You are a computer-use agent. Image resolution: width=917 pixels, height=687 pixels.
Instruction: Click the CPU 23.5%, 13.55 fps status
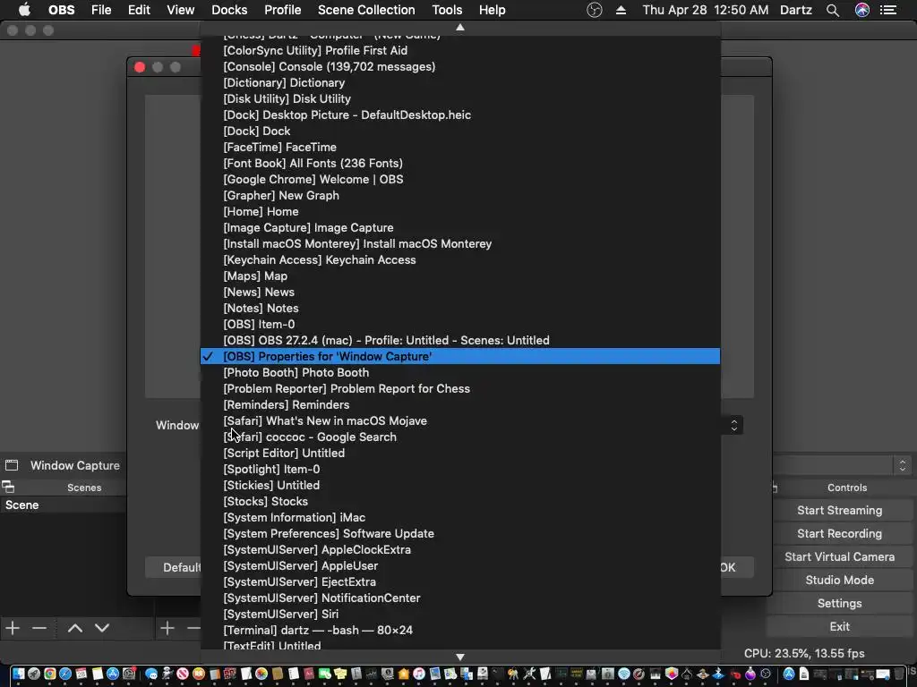pyautogui.click(x=804, y=654)
